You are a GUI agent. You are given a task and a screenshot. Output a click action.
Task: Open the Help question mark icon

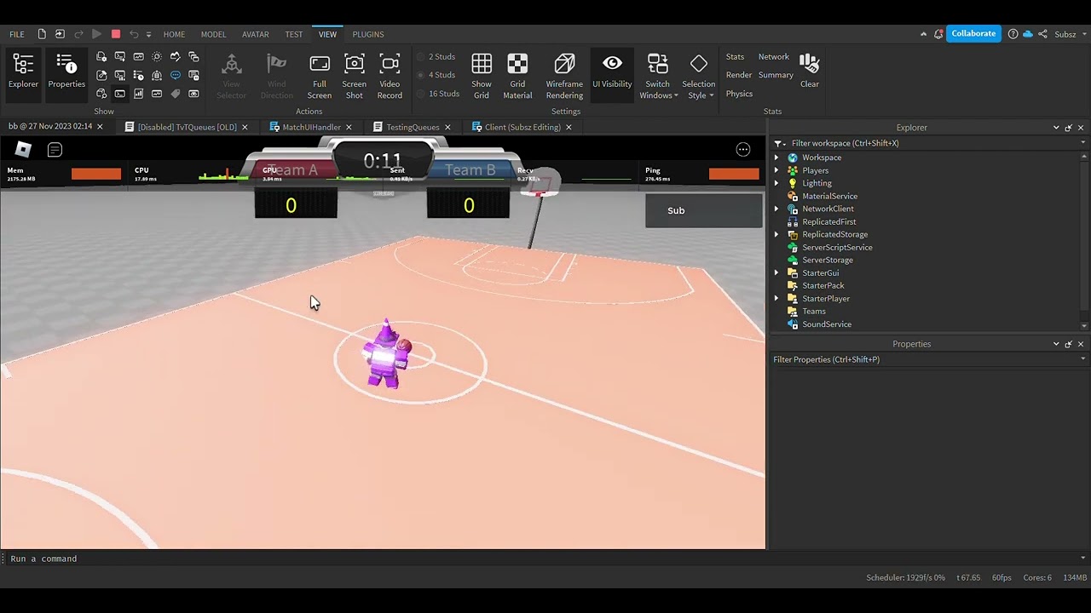click(1013, 34)
